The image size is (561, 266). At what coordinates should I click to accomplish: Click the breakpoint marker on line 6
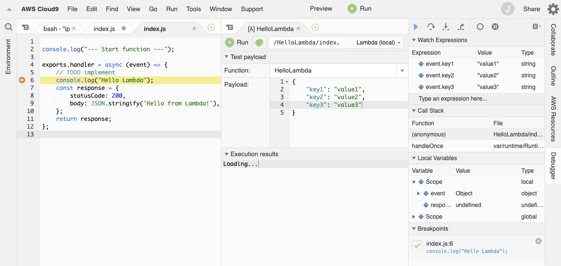[22, 80]
